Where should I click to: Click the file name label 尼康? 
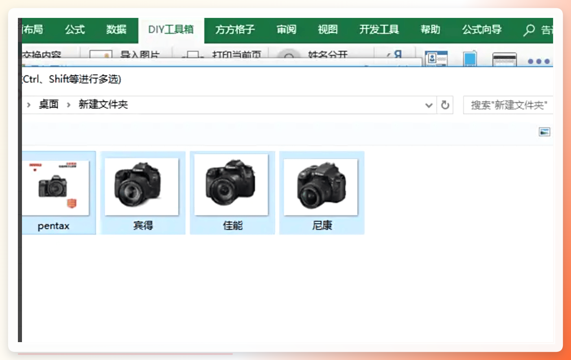pyautogui.click(x=322, y=225)
